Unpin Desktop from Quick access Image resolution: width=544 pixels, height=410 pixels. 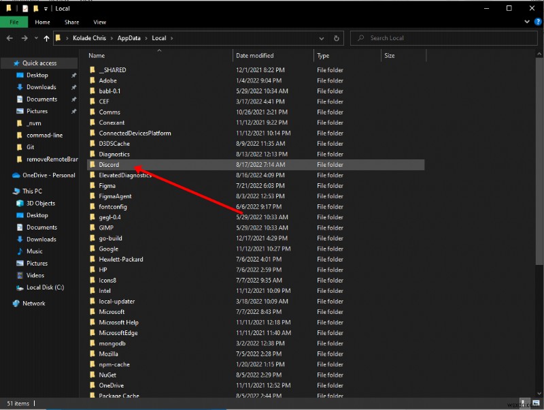click(x=73, y=75)
